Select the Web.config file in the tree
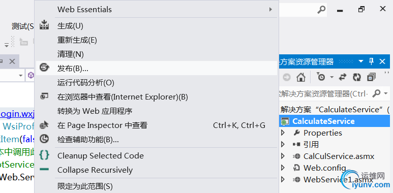The width and height of the screenshot is (393, 193). (324, 168)
